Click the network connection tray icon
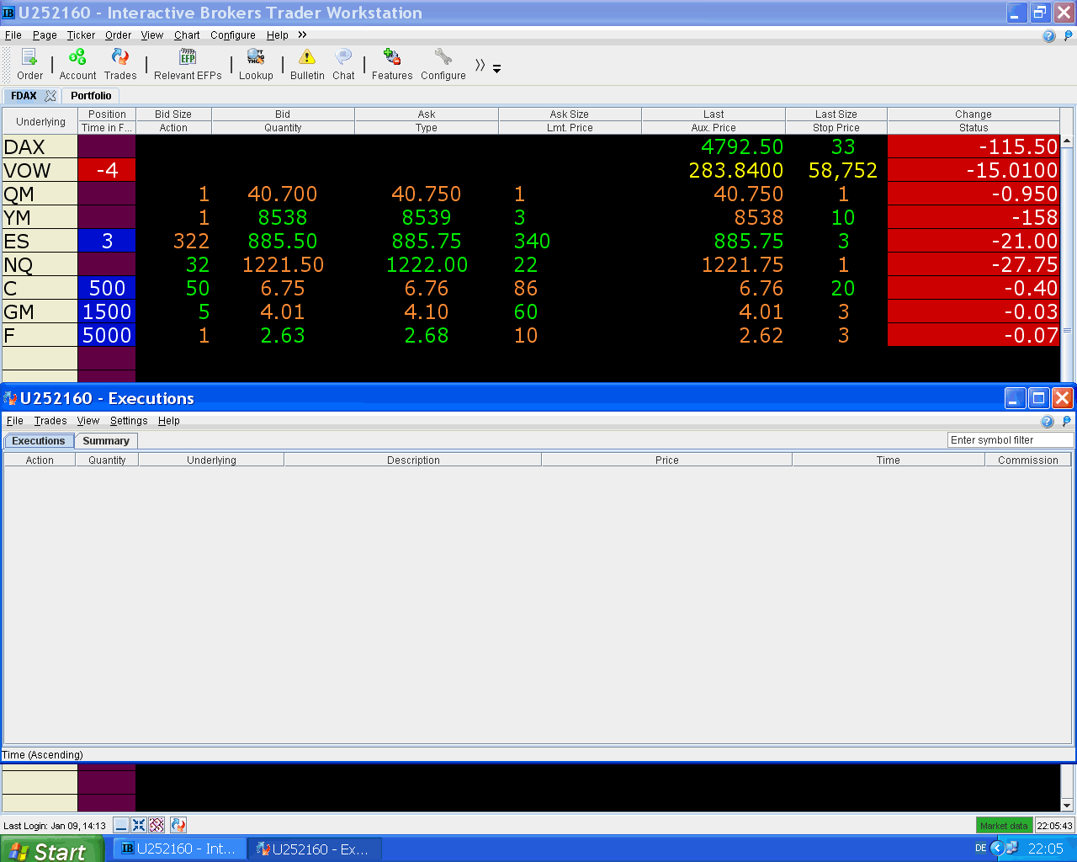Screen dimensions: 1077x862 click(x=1012, y=849)
